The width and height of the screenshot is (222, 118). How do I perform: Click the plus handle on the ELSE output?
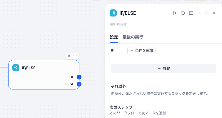click(x=79, y=84)
